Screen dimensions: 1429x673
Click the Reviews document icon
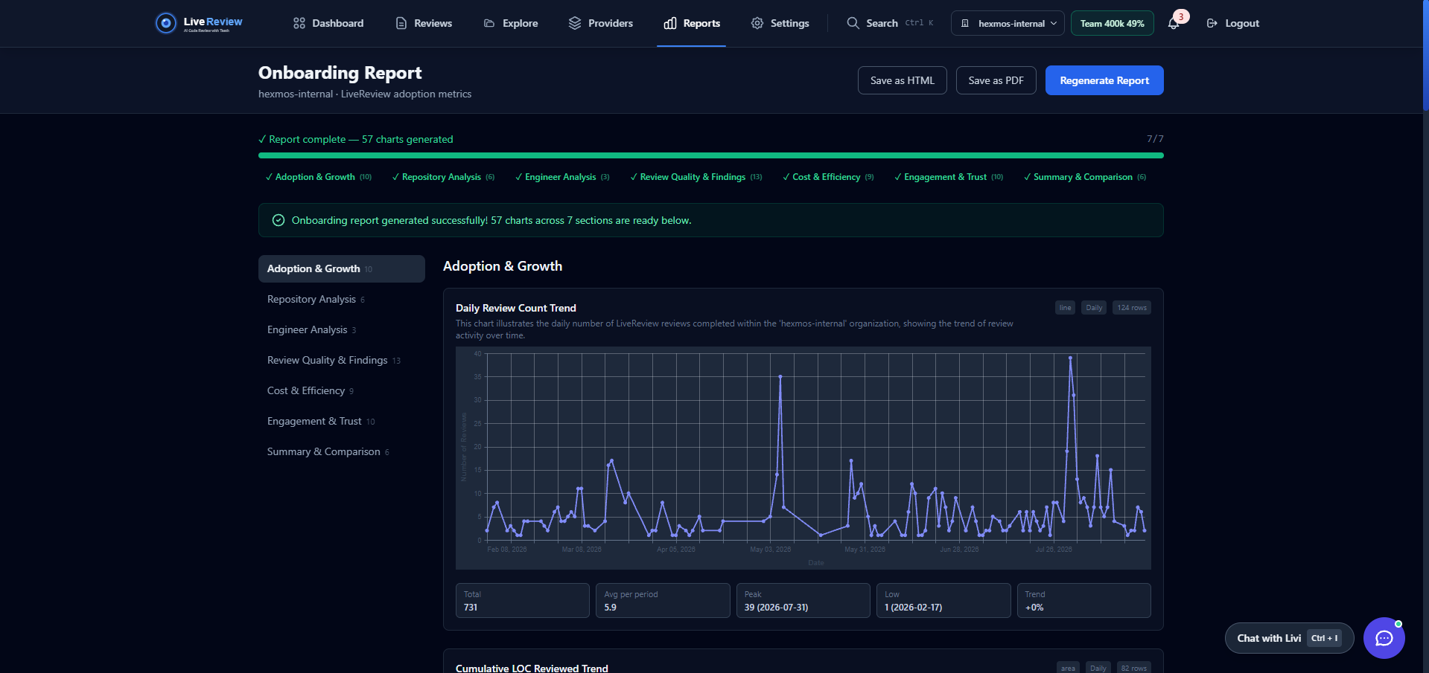click(x=401, y=23)
